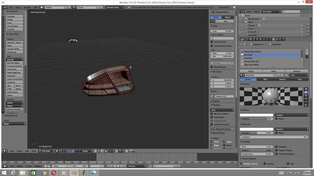Click the Blender icon in the taskbar
This screenshot has height=176, width=314.
point(74,173)
